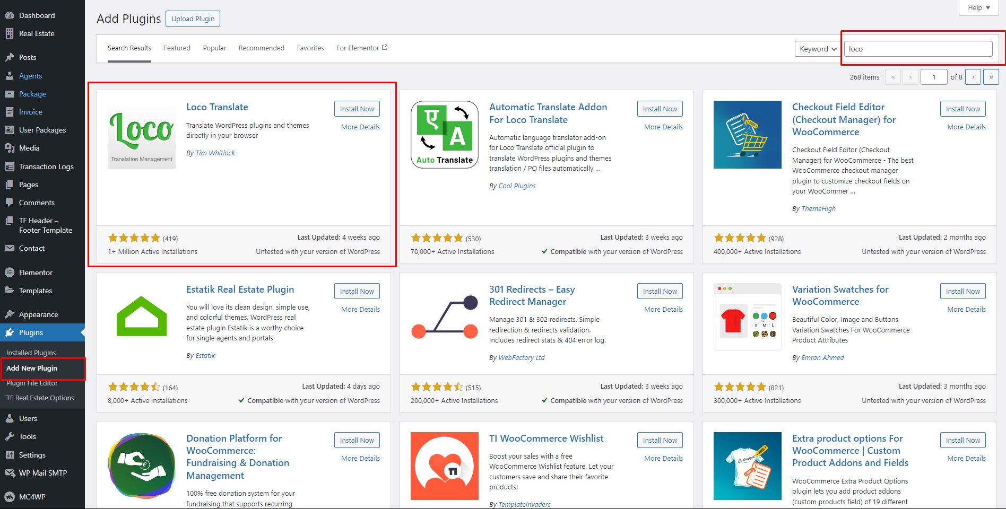
Task: Open the Emran Ahmed author link
Action: point(823,357)
